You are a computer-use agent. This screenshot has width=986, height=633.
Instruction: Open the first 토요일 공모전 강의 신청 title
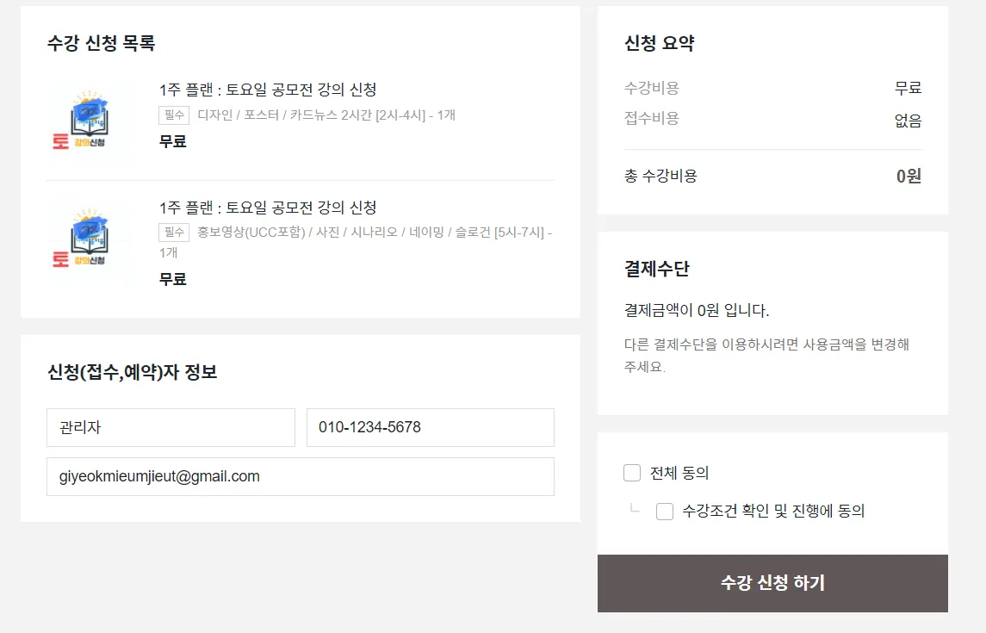(x=268, y=90)
